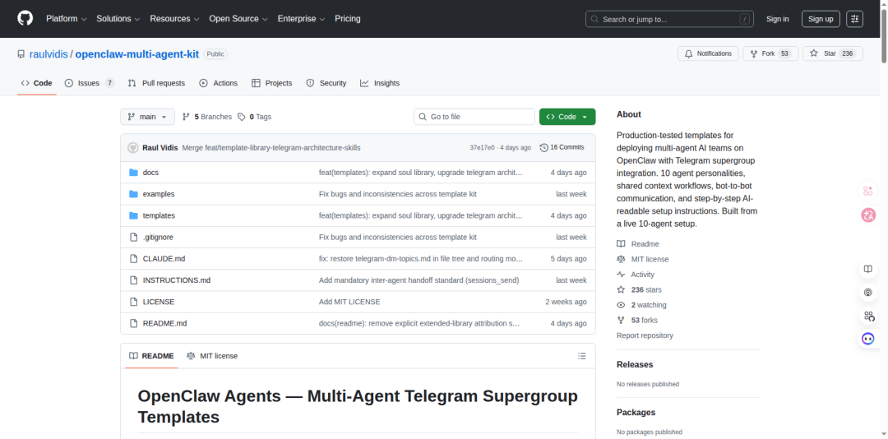Click the podcast-style extension icon on the right edge
This screenshot has width=888, height=439.
867,293
